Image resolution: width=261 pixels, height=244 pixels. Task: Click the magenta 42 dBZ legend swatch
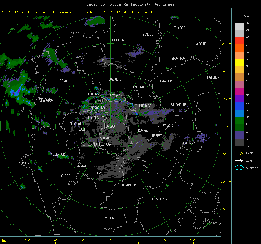point(239,91)
